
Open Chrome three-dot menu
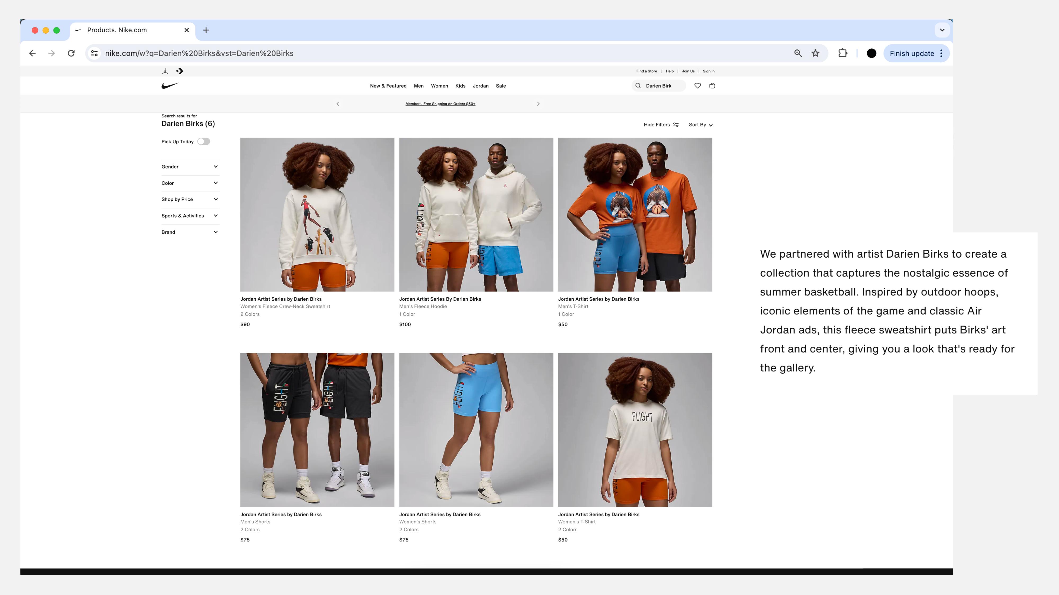tap(941, 53)
